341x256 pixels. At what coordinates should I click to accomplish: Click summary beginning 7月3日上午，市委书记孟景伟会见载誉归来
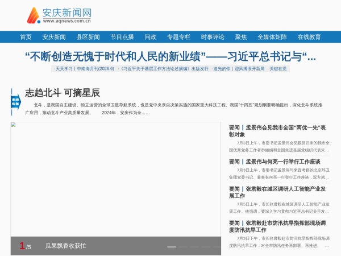[x=279, y=147]
